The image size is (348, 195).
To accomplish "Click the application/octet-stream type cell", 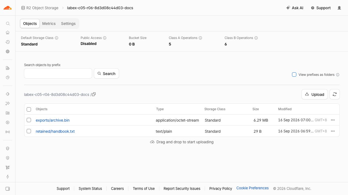I will click(177, 120).
